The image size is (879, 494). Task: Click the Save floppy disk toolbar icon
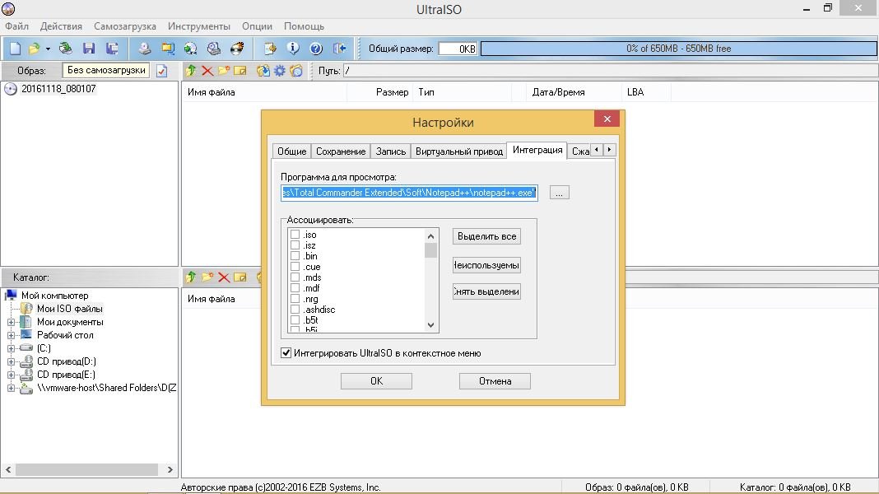coord(89,49)
